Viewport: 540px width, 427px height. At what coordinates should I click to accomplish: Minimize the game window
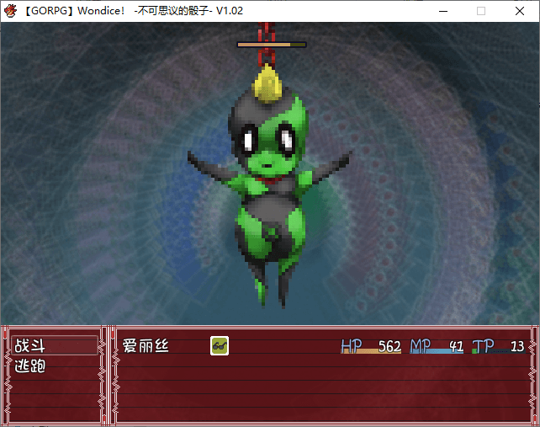click(443, 11)
